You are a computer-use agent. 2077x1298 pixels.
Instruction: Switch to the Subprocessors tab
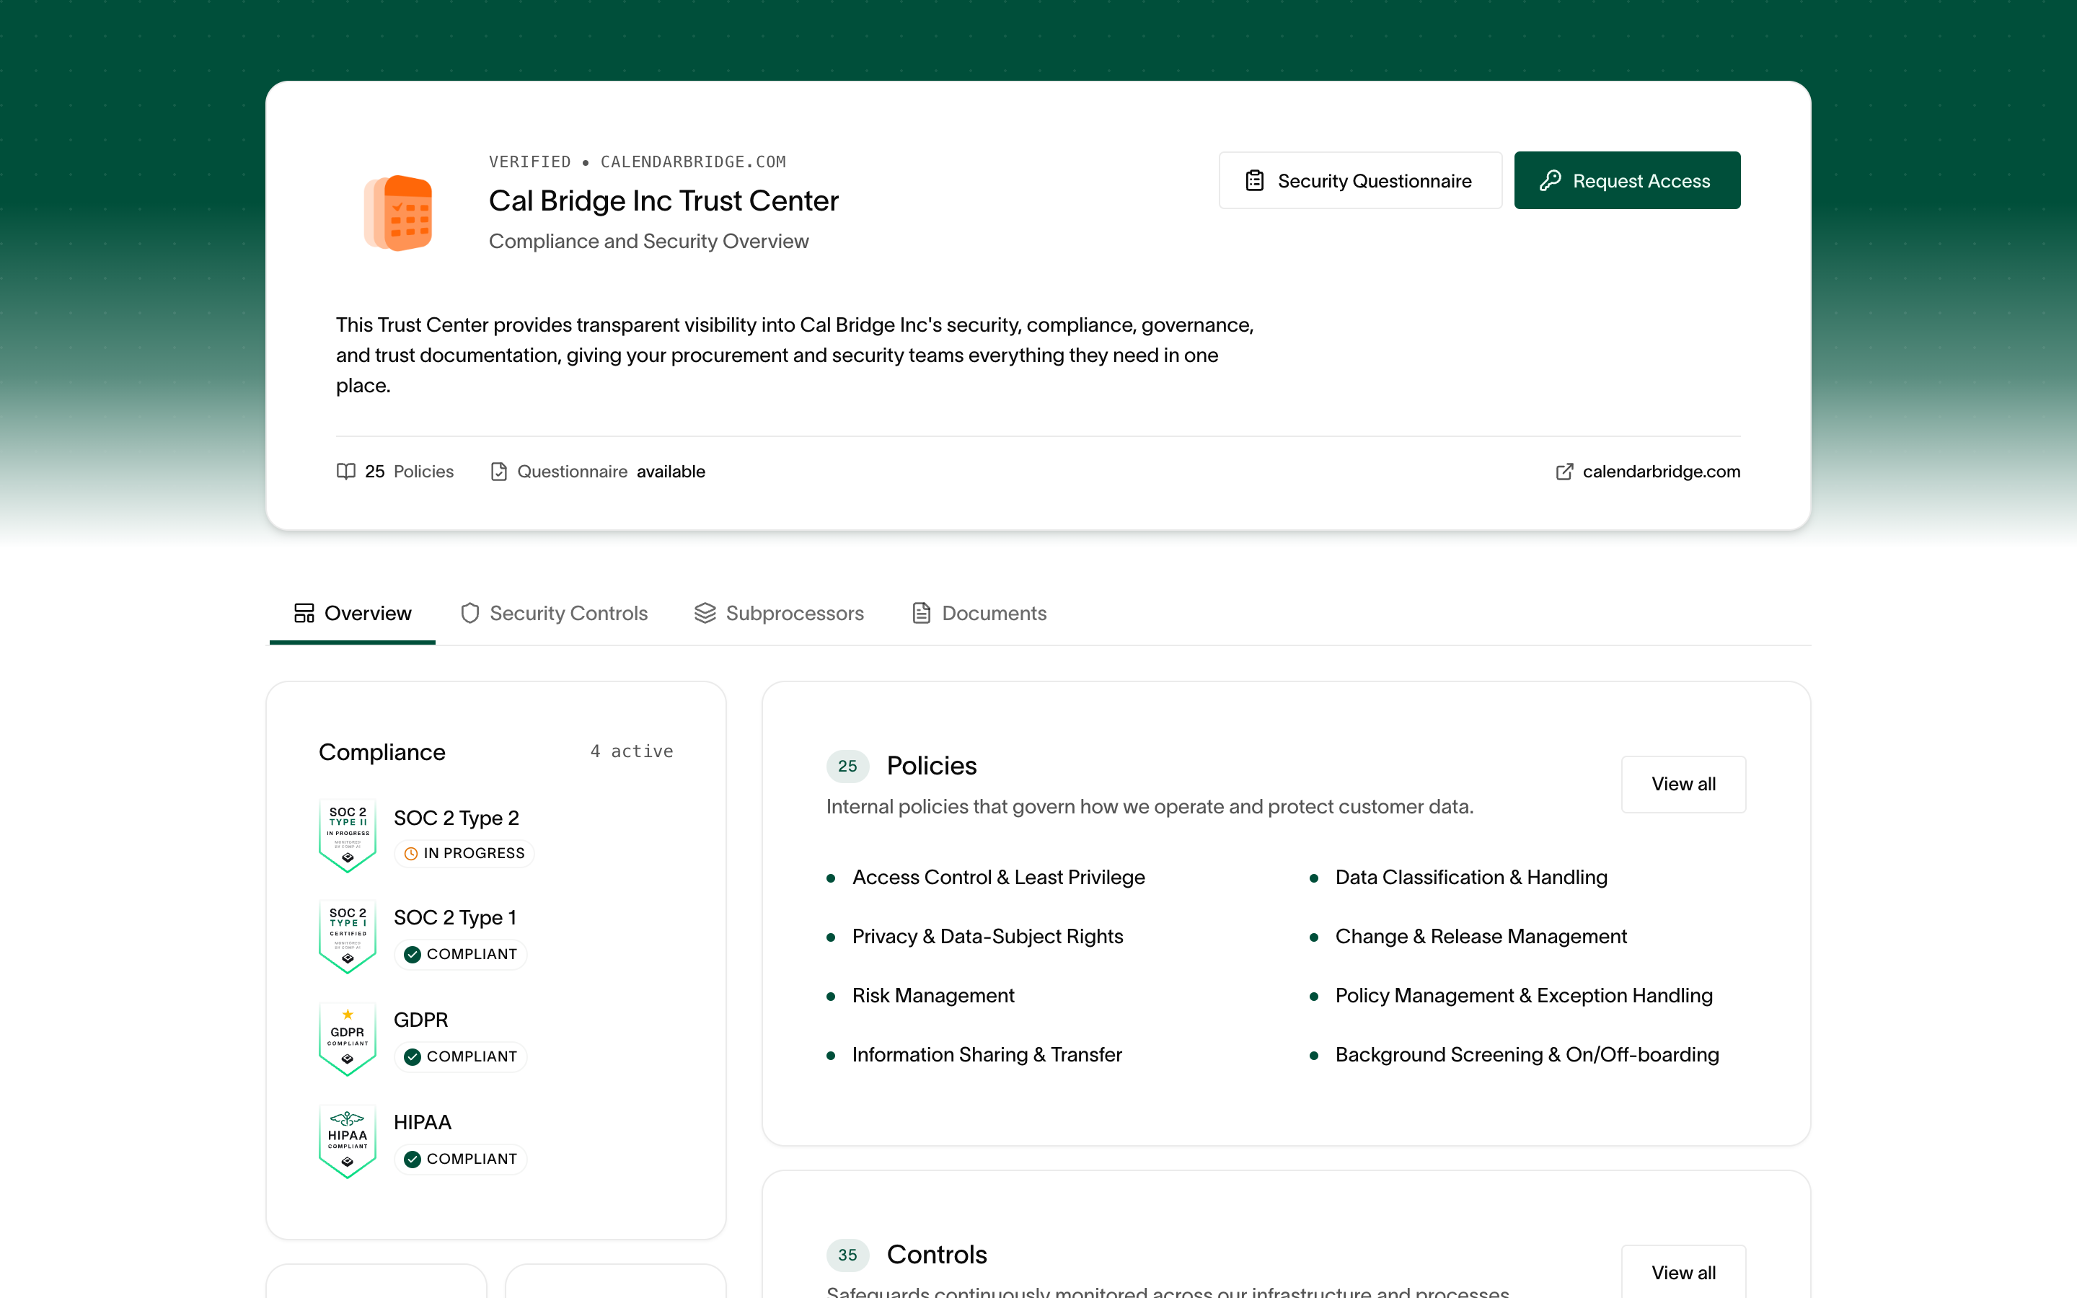tap(780, 613)
